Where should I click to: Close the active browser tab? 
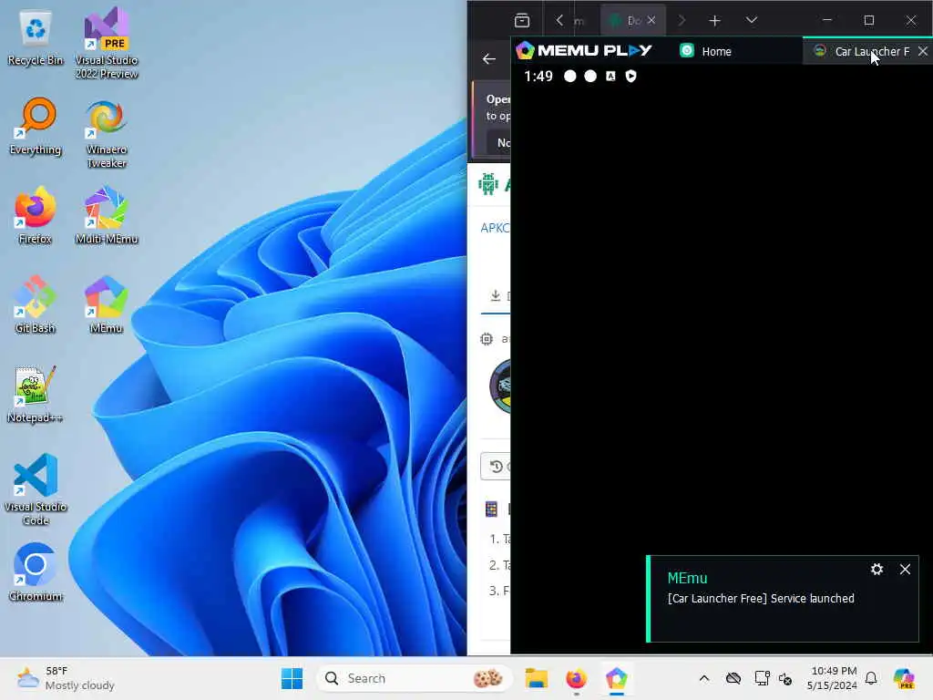(x=651, y=20)
